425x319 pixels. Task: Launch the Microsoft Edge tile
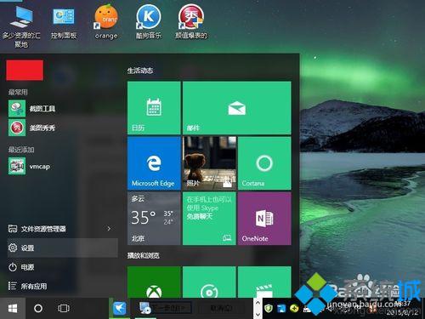click(x=154, y=163)
